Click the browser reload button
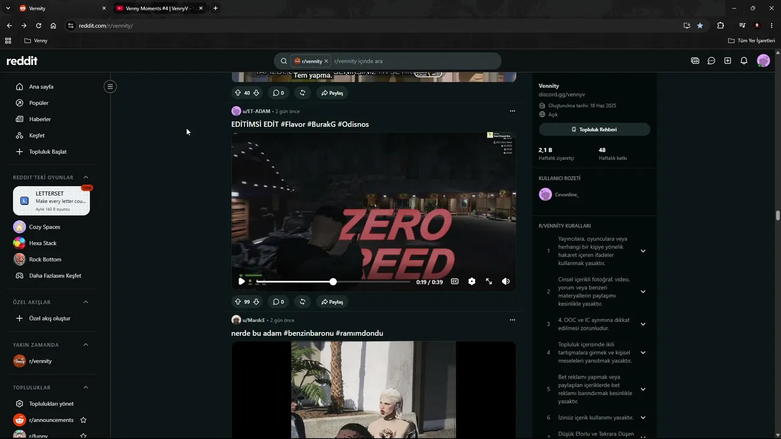Image resolution: width=781 pixels, height=439 pixels. (x=38, y=26)
